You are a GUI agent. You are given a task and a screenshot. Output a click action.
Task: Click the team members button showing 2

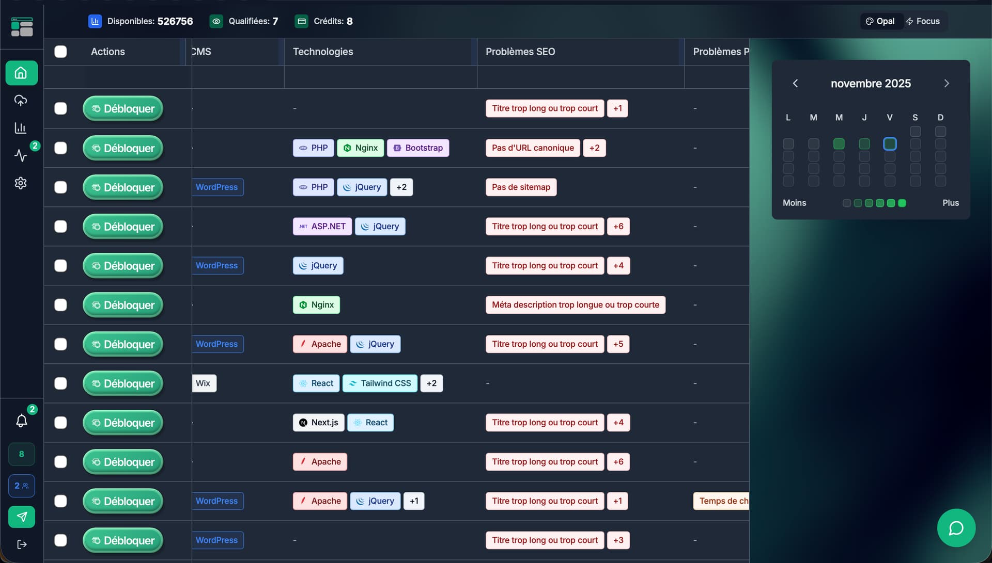(22, 486)
